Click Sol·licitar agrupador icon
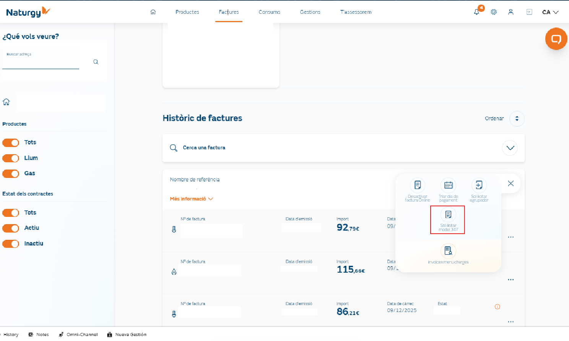This screenshot has width=569, height=341. [x=479, y=185]
